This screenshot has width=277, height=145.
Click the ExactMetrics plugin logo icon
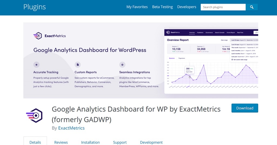(34, 115)
